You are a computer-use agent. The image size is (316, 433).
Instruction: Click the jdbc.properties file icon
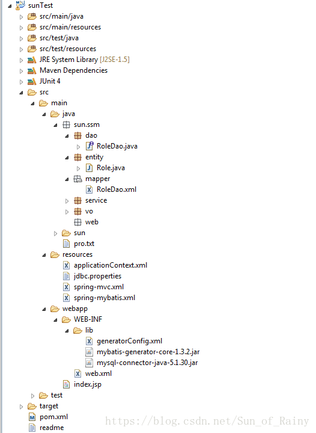coord(66,276)
